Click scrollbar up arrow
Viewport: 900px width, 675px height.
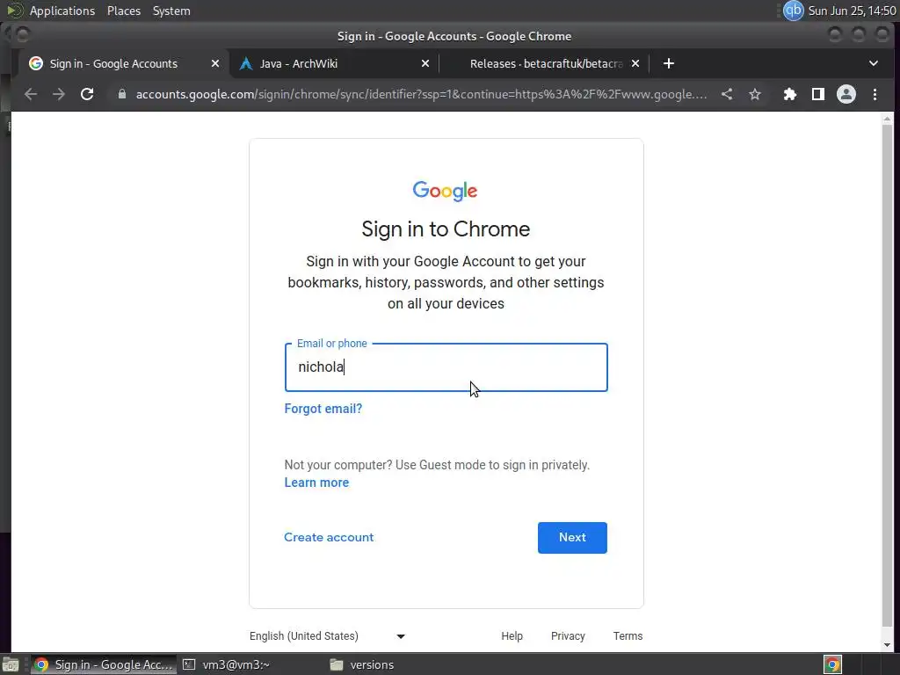pos(888,120)
